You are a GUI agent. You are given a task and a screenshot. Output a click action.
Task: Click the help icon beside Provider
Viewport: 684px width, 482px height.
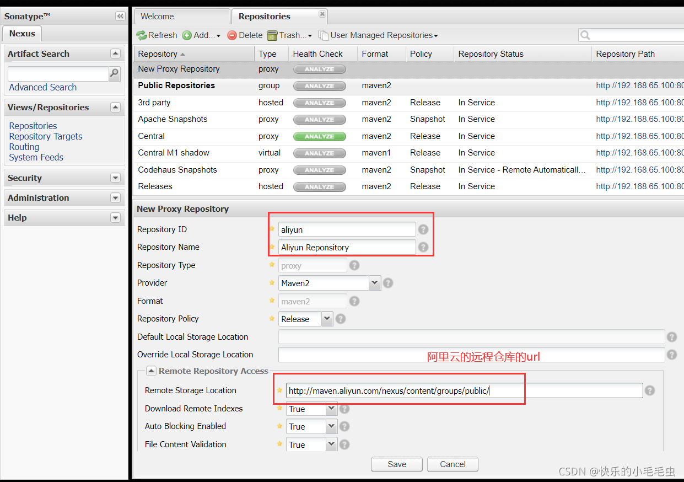[388, 283]
